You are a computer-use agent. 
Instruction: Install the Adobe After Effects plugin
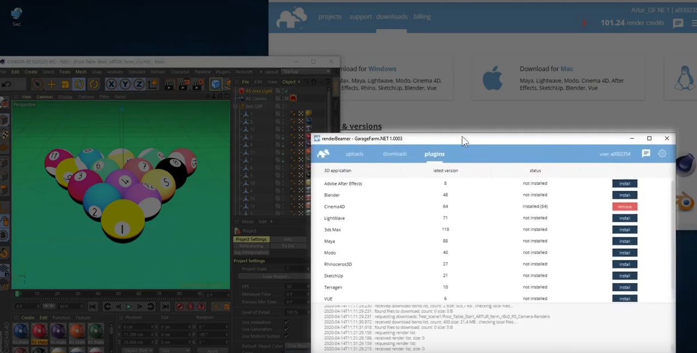point(625,184)
